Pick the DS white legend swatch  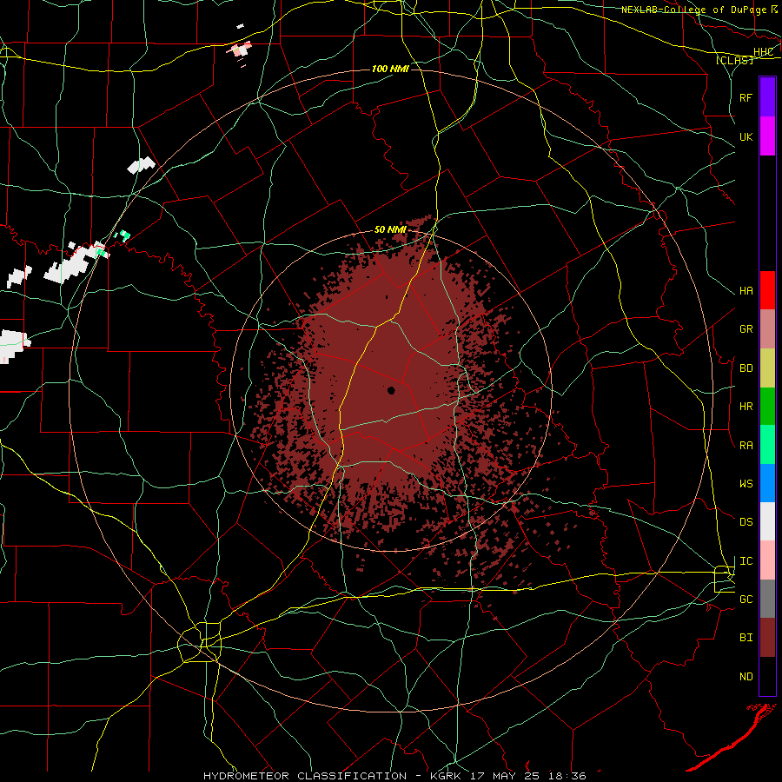tap(767, 521)
